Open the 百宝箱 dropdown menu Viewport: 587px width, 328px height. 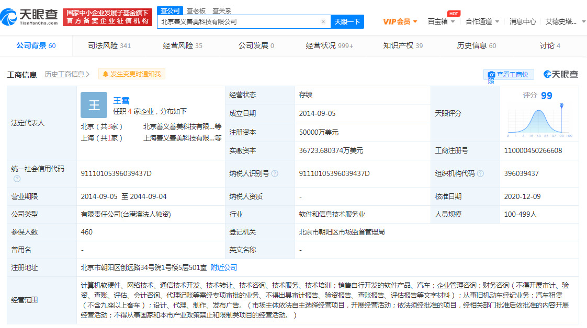pos(441,21)
